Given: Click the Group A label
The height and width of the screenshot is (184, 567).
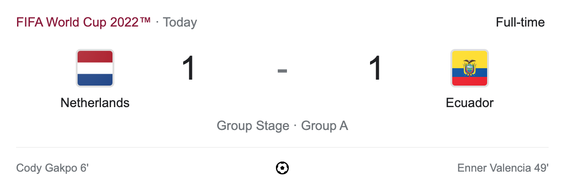Looking at the screenshot, I should click(325, 126).
